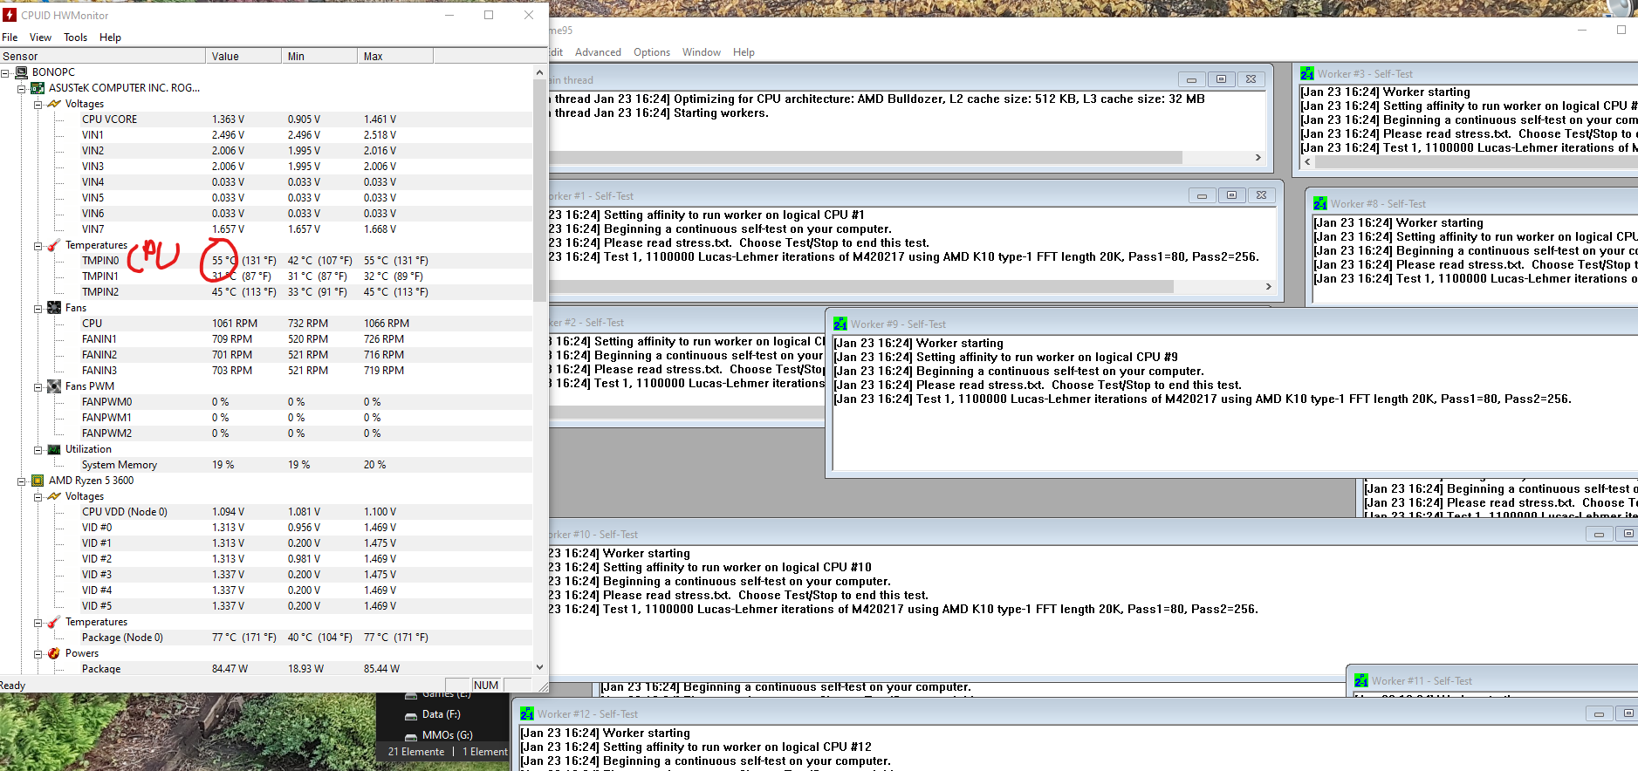Click Worker #11 window icon

tap(1360, 681)
